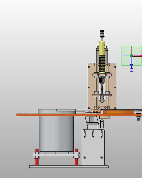This screenshot has width=142, height=178.
Task: Click the blue Z label under the triad
Action: coord(131,70)
